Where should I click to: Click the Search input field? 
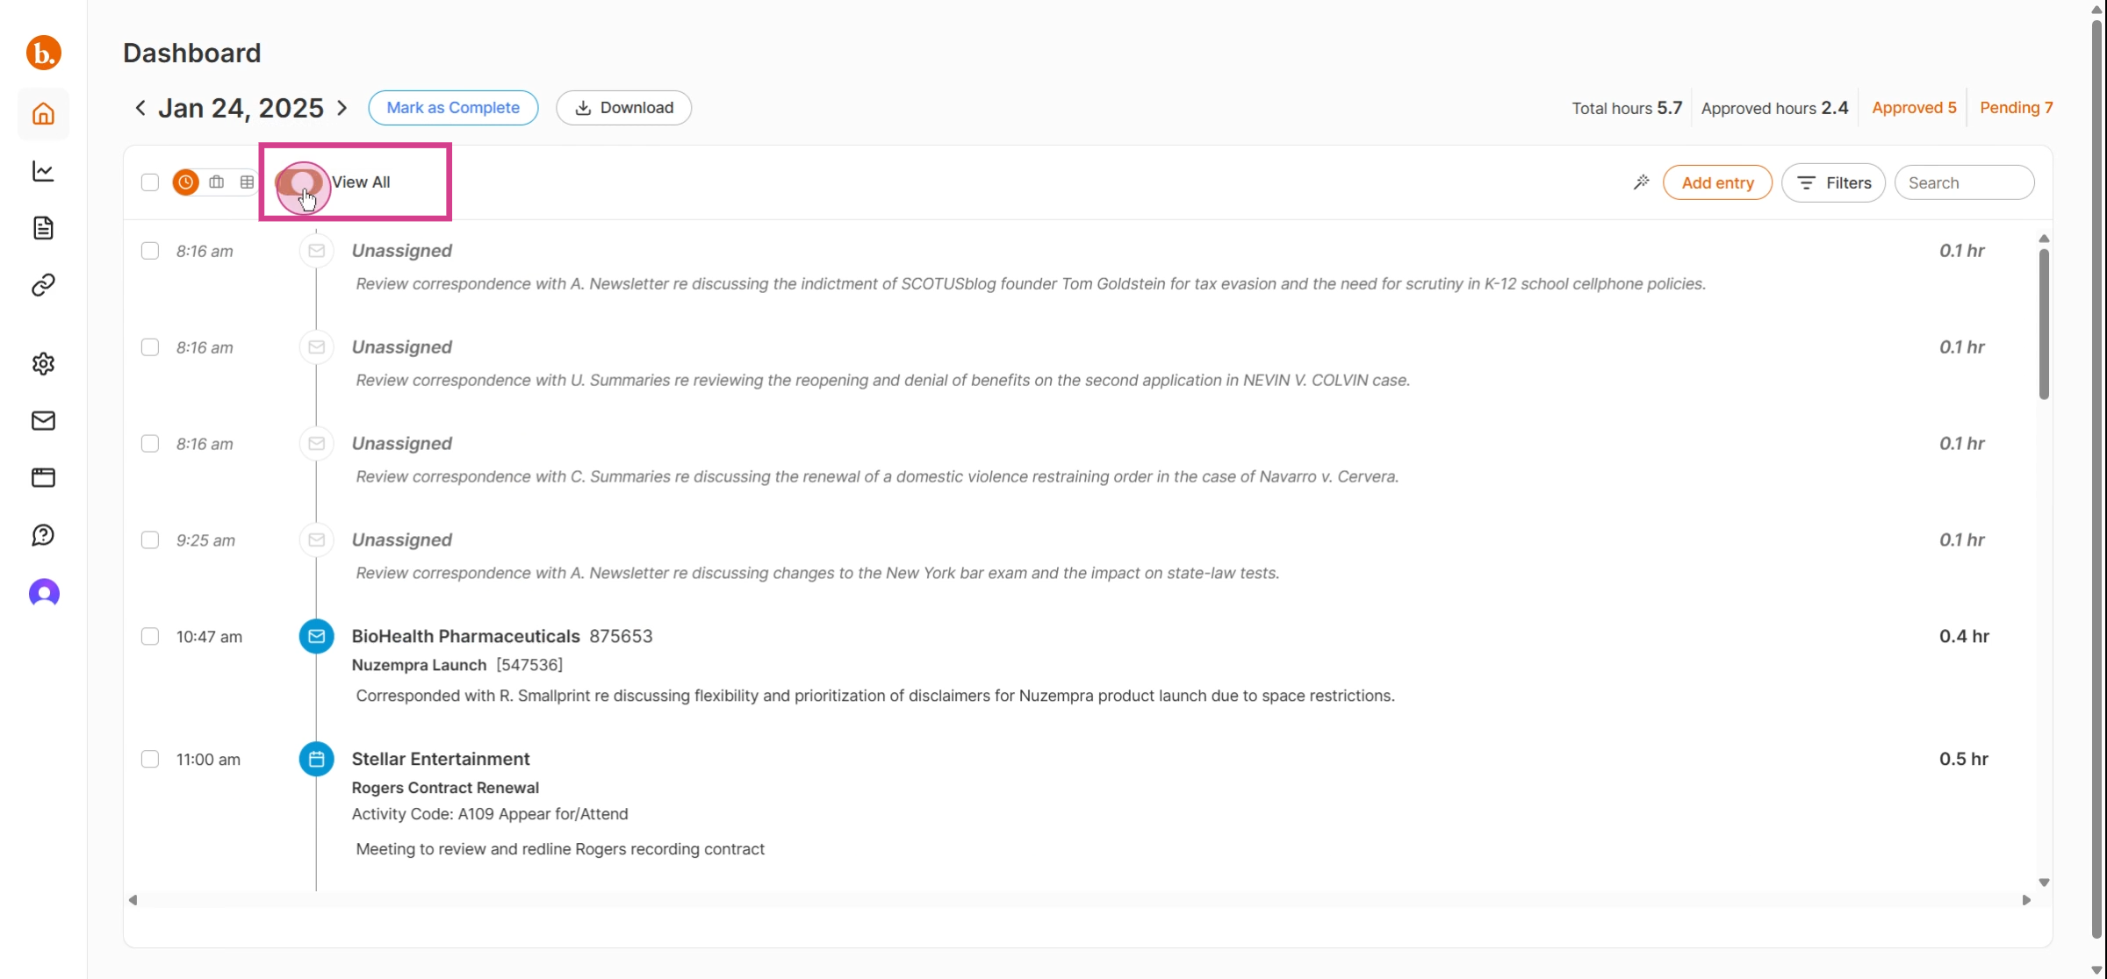(1964, 182)
